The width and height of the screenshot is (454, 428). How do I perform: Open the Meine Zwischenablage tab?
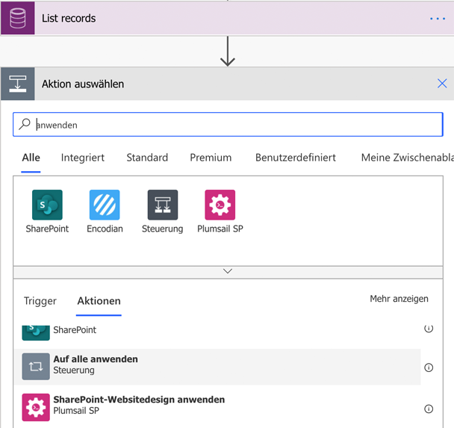tap(408, 158)
